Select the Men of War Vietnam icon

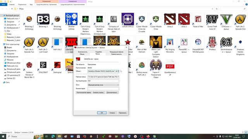pos(142,42)
